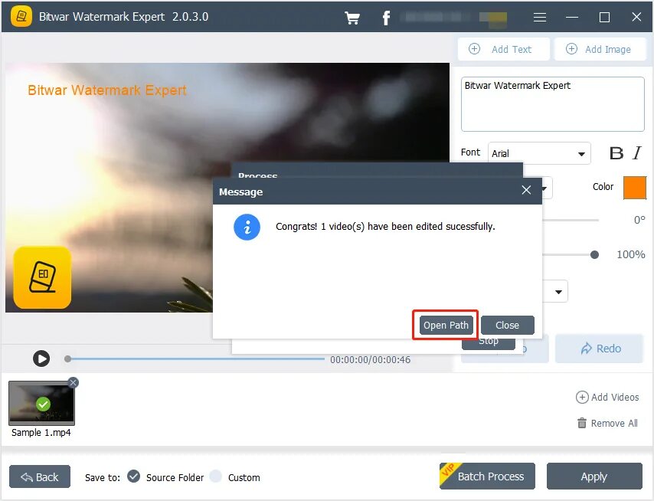The width and height of the screenshot is (654, 501).
Task: Minimize the Bitwar window
Action: [x=572, y=17]
